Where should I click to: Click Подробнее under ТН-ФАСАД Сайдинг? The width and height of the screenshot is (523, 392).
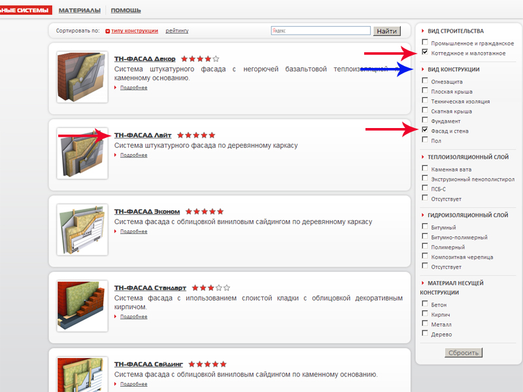133,384
